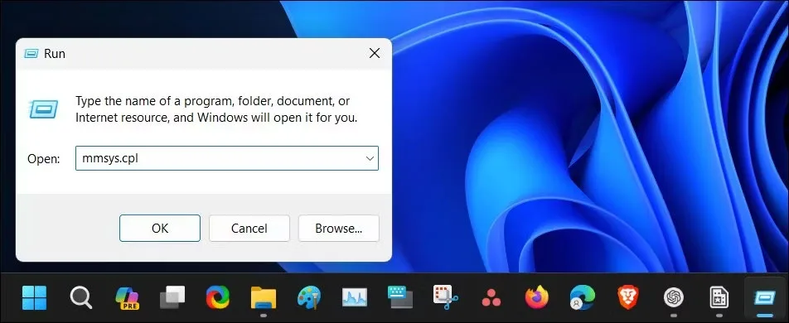This screenshot has height=323, width=789.
Task: Open Microsoft Edge with profile badge
Action: pyautogui.click(x=582, y=297)
